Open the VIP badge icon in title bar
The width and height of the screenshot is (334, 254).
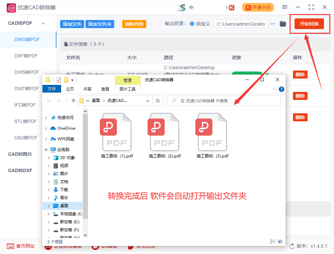pos(231,8)
